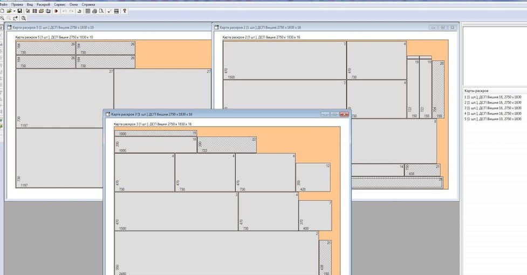Close the Карта раскроя 3 window
This screenshot has height=275, width=527.
pos(344,115)
